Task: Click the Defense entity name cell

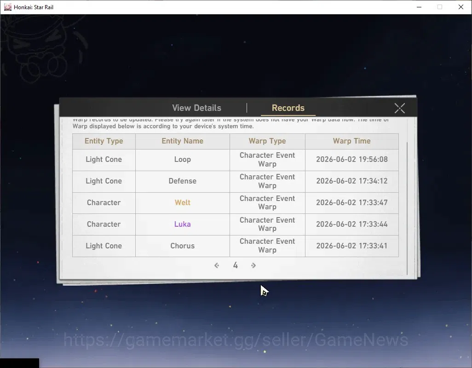Action: click(183, 181)
